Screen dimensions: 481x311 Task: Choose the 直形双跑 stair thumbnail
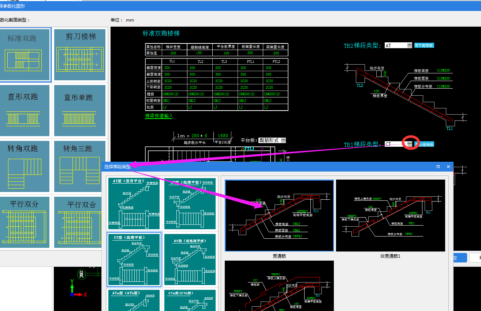click(x=25, y=111)
